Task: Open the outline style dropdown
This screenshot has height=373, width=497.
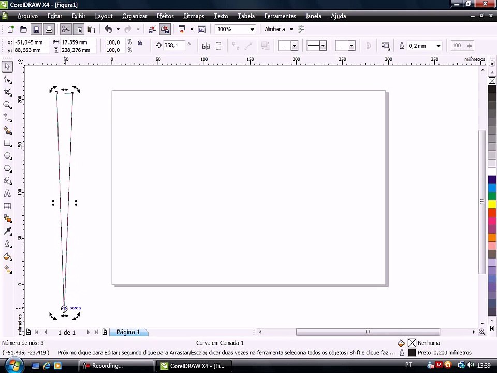Action: point(323,46)
